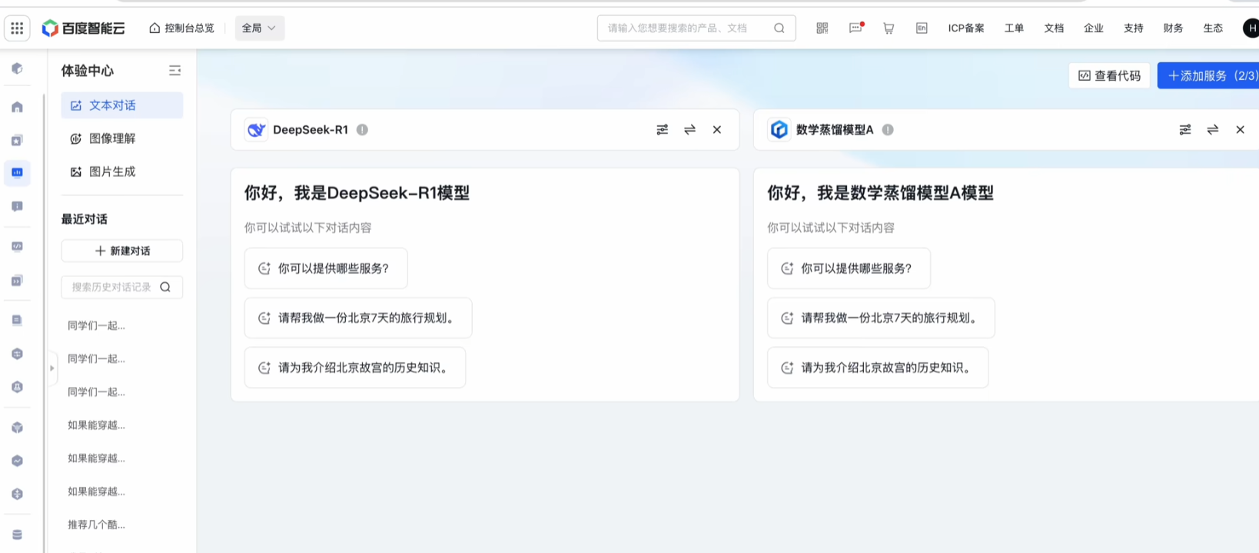Image resolution: width=1259 pixels, height=553 pixels.
Task: Click DeepSeek-R1 prompt 你可以提供哪些服务?
Action: click(x=326, y=268)
